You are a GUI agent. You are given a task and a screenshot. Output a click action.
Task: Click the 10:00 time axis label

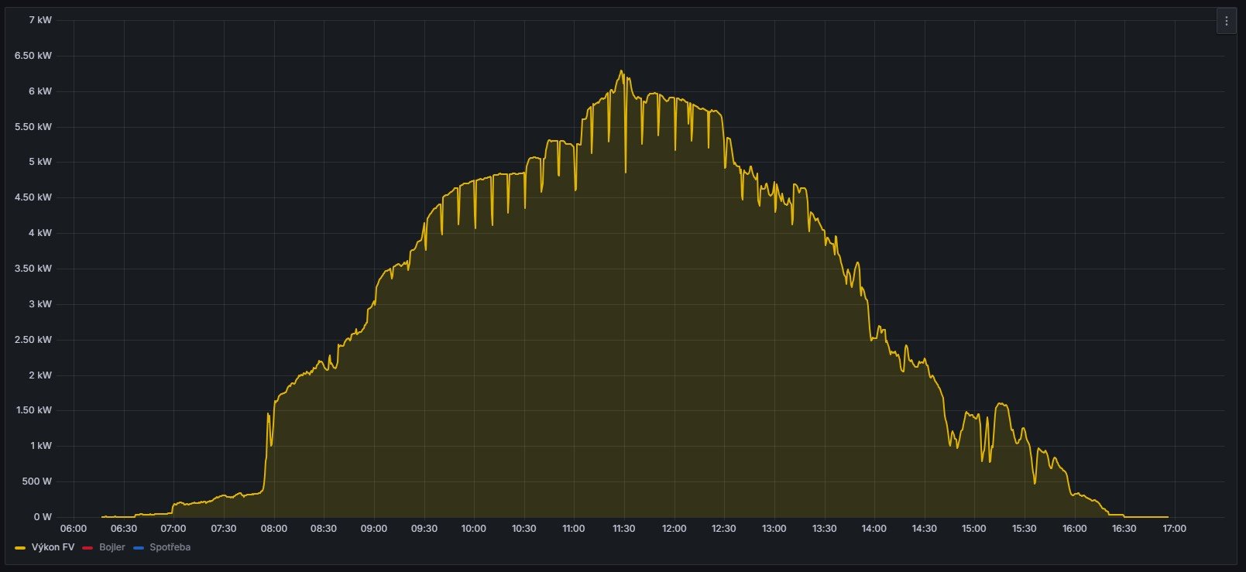[x=473, y=529]
